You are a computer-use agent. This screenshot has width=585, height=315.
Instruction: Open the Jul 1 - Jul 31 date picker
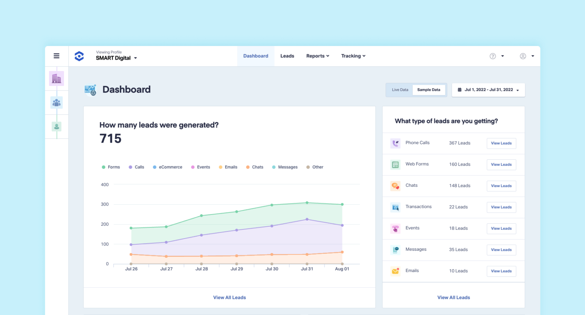(488, 90)
